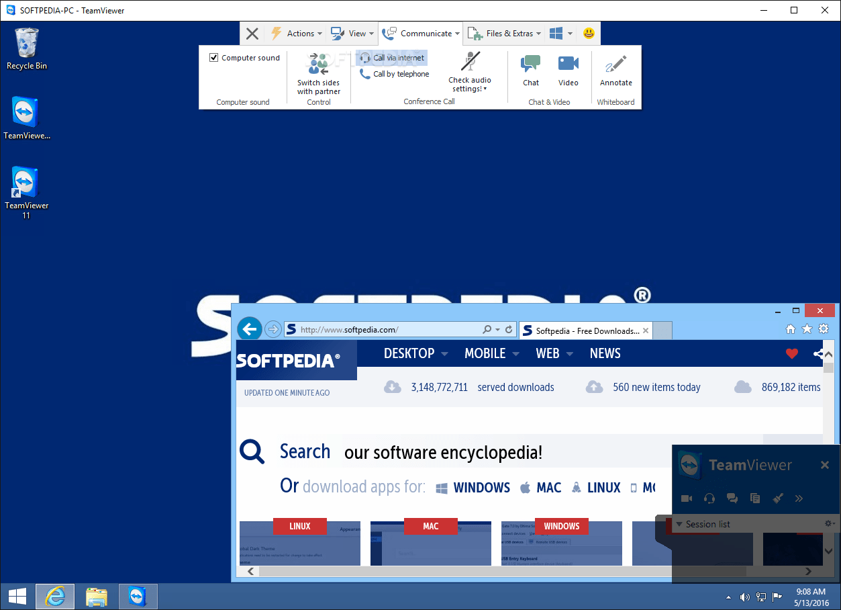Open the Communicate tab

coord(421,34)
